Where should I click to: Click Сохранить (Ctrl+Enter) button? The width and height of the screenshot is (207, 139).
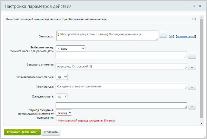[22, 132]
